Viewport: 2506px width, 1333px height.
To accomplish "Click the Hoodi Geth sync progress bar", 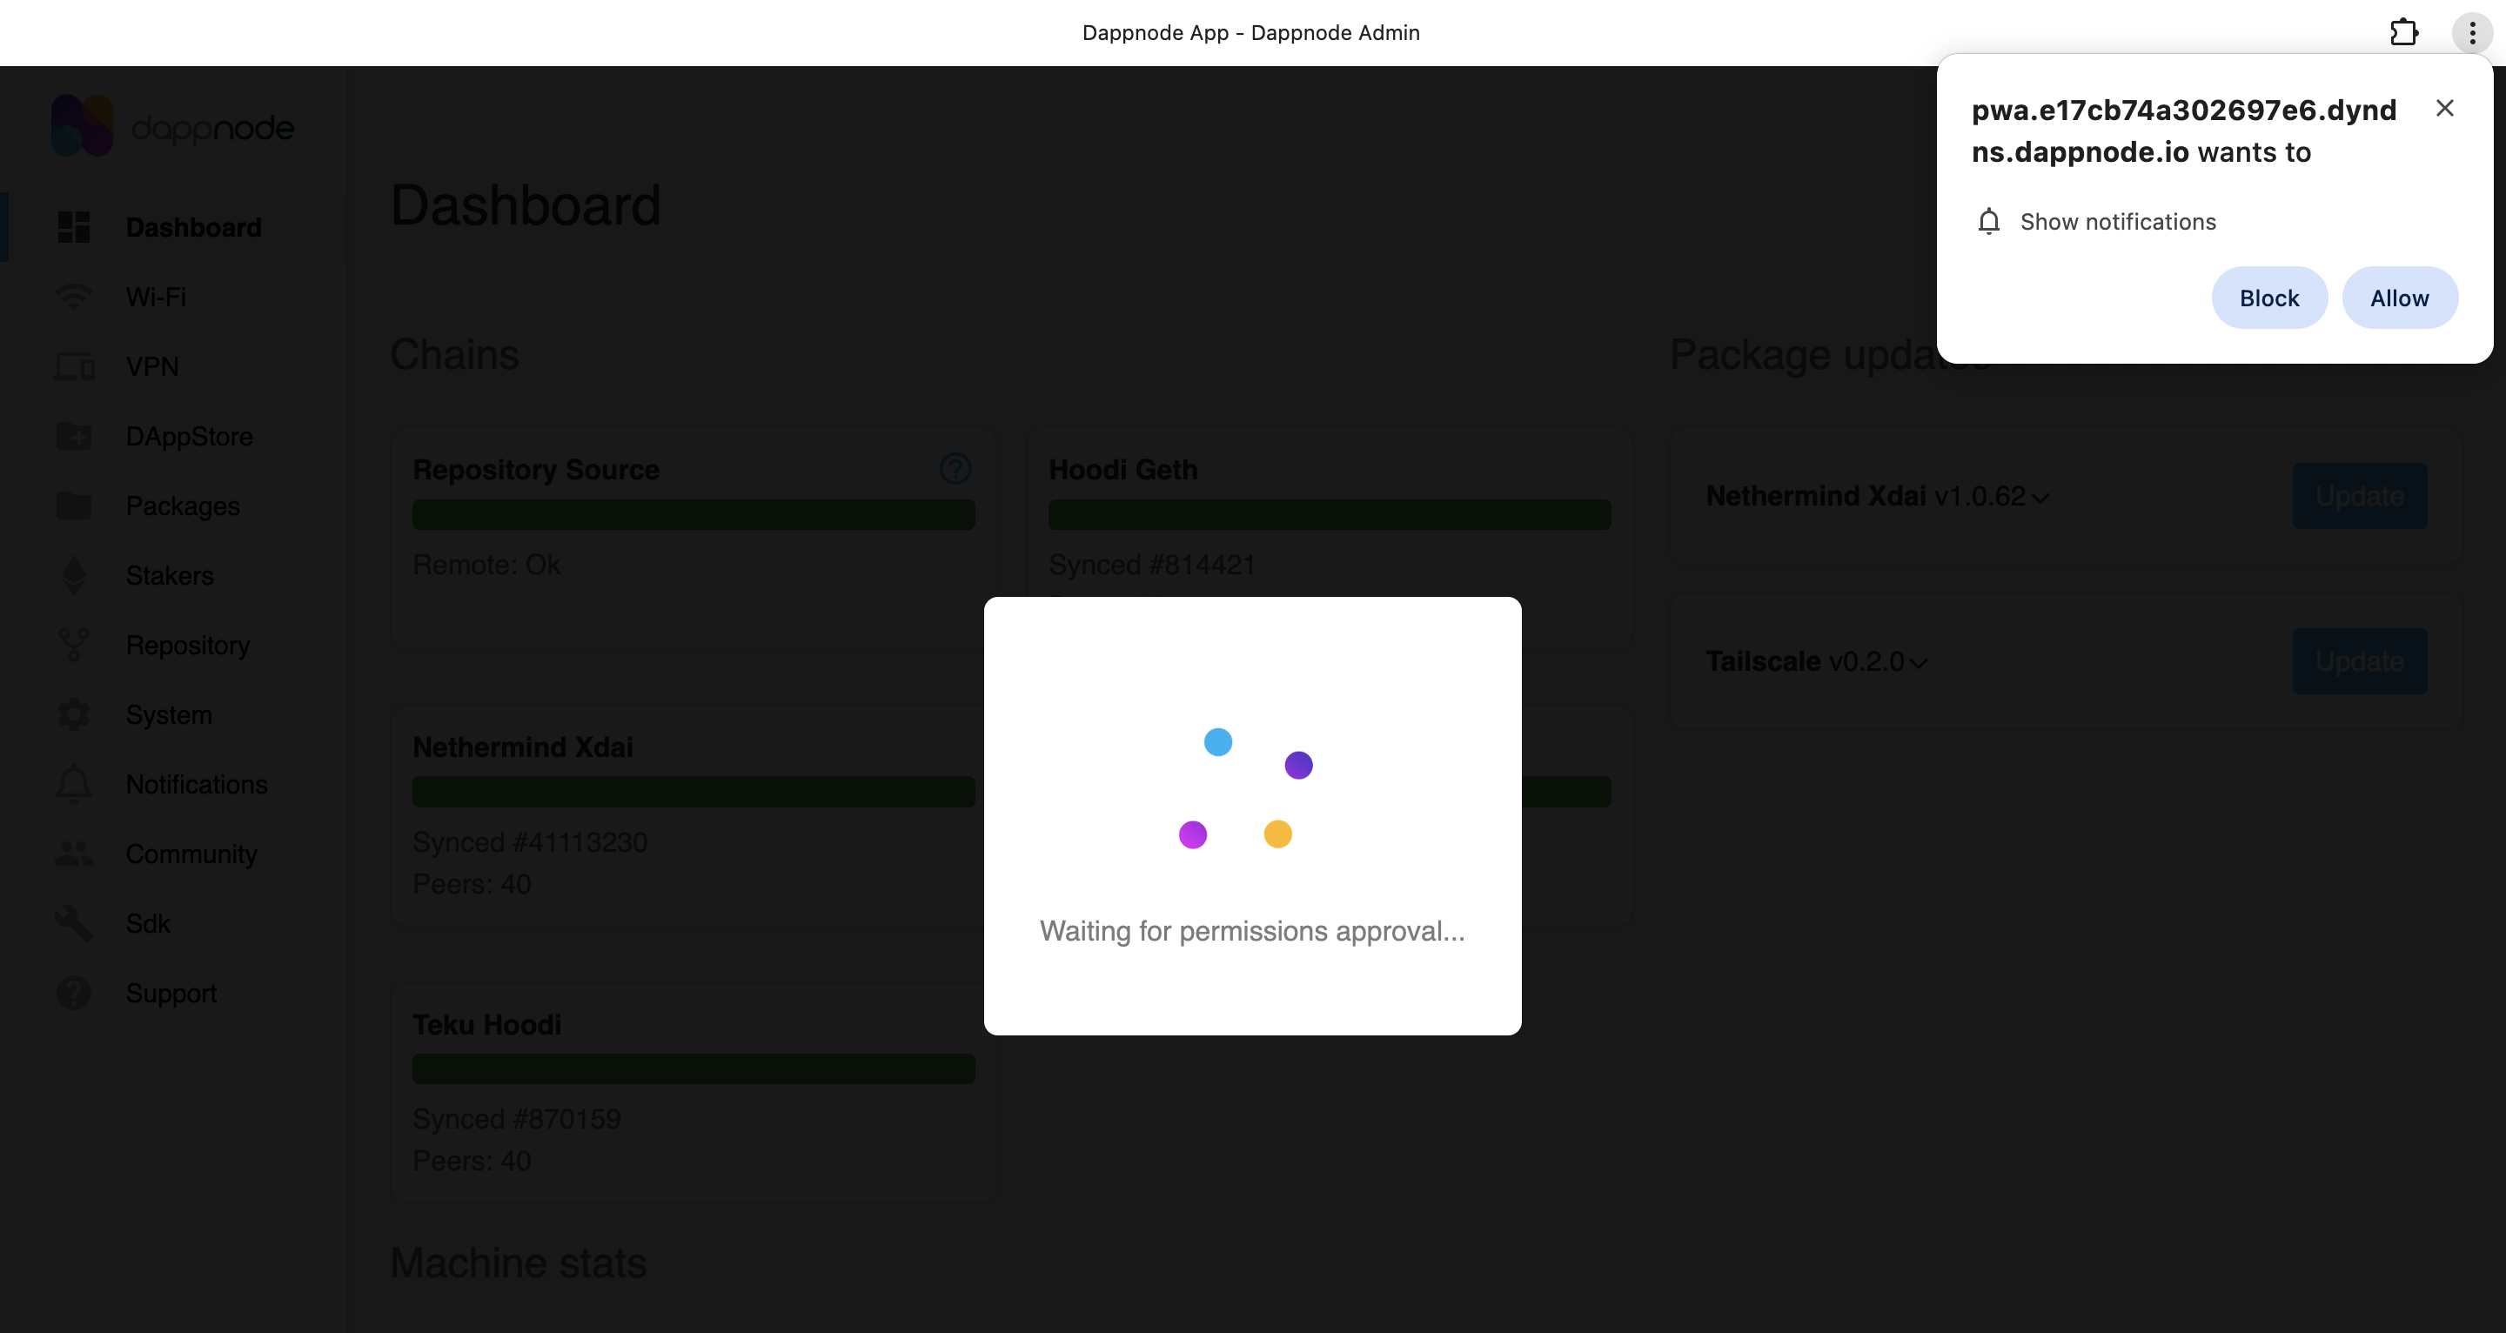I will [1329, 513].
